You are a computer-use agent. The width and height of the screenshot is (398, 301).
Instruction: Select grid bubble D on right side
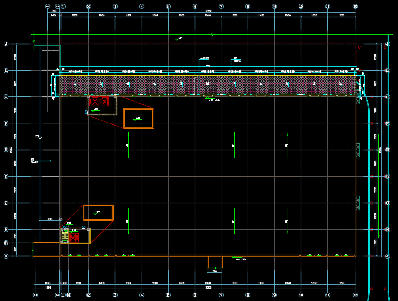click(388, 177)
